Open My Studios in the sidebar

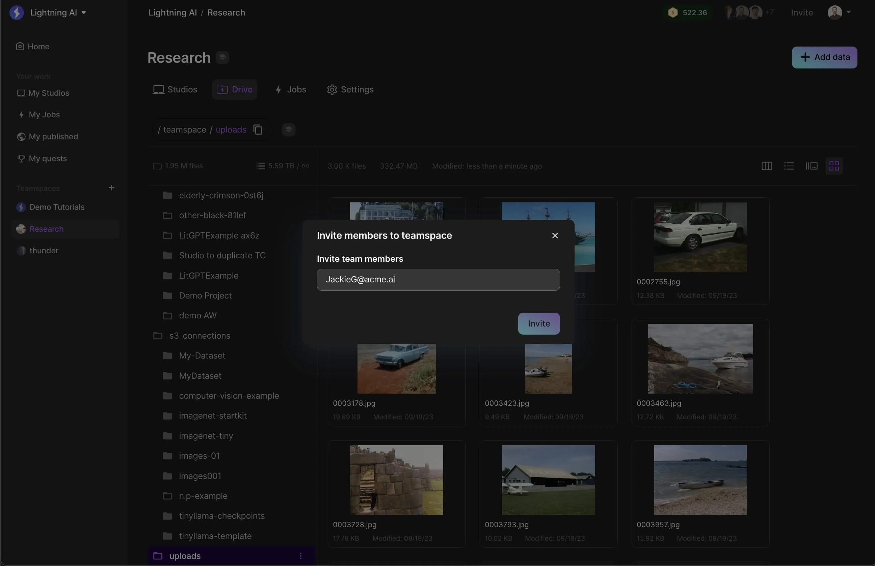point(43,93)
